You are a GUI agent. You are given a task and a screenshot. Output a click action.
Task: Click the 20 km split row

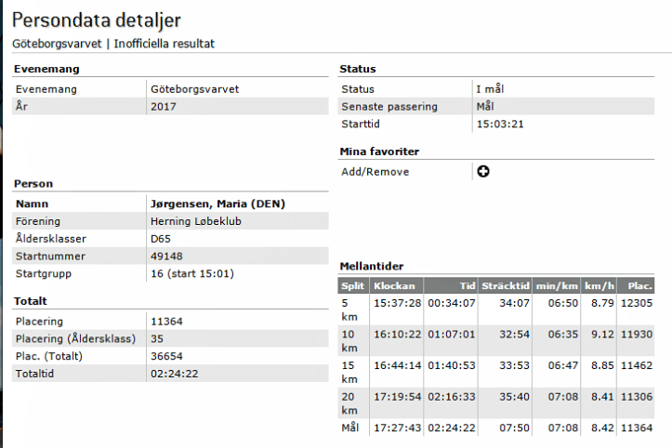(502, 403)
